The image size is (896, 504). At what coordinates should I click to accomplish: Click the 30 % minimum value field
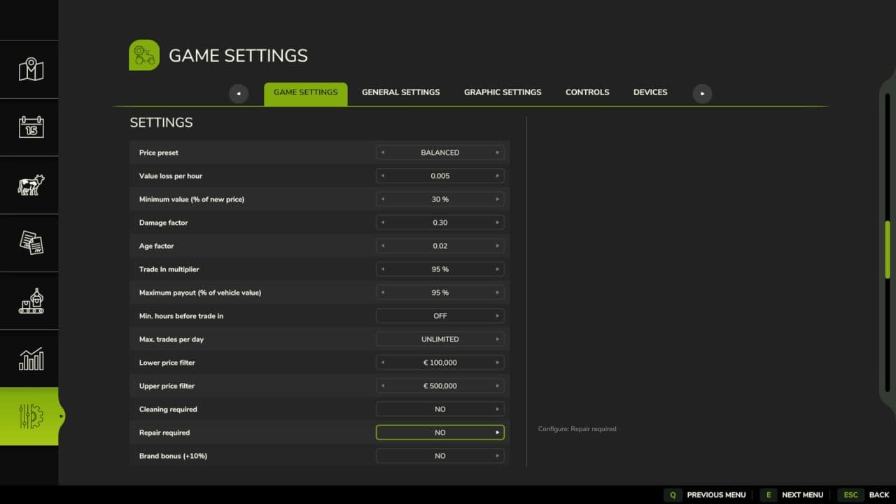pos(440,199)
